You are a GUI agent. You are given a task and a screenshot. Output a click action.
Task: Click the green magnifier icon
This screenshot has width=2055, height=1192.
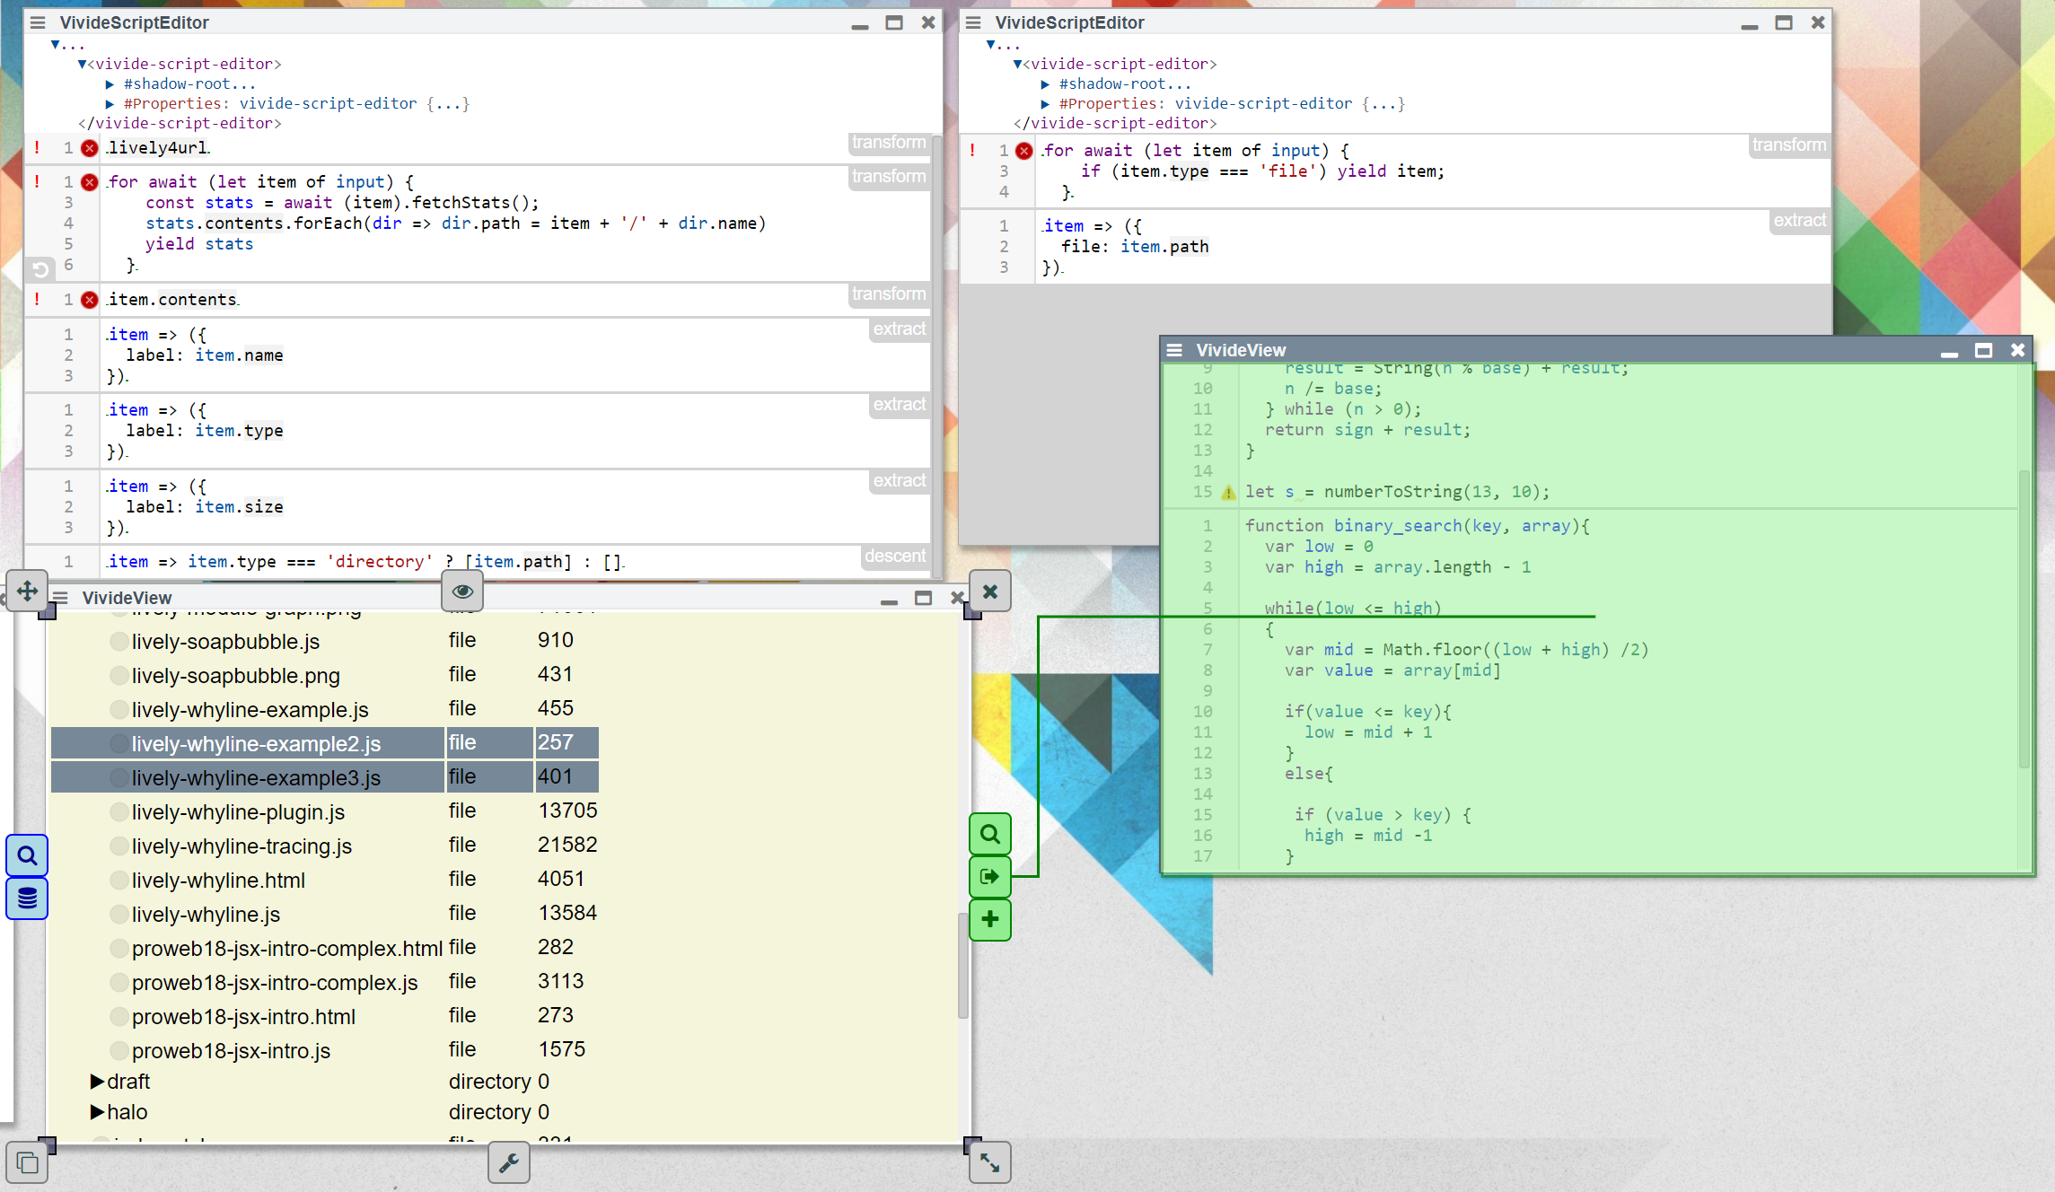click(x=989, y=835)
